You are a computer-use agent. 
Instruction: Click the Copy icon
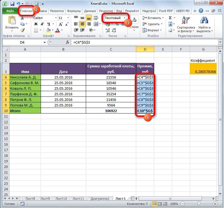point(22,24)
